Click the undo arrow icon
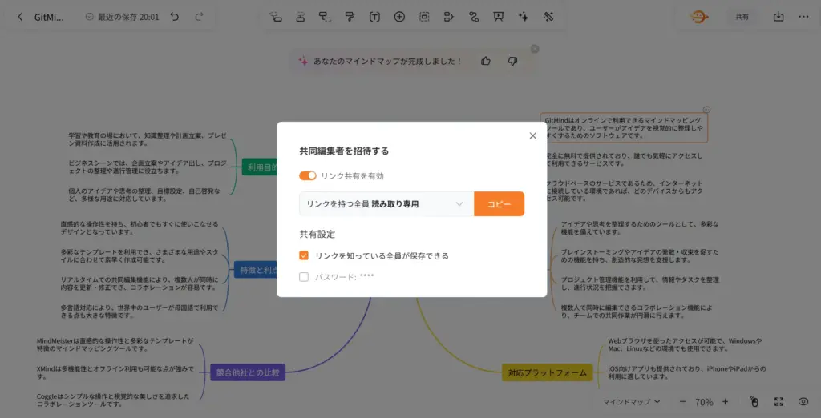821x418 pixels. (x=175, y=16)
